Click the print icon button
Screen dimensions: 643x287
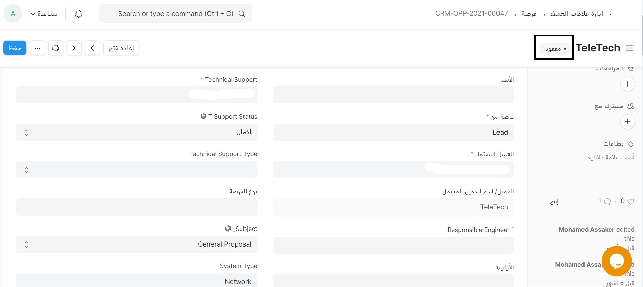pyautogui.click(x=56, y=48)
